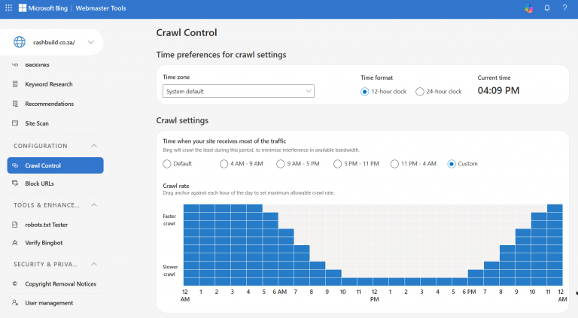The height and width of the screenshot is (318, 578).
Task: Select the Custom traffic time option
Action: pos(452,164)
